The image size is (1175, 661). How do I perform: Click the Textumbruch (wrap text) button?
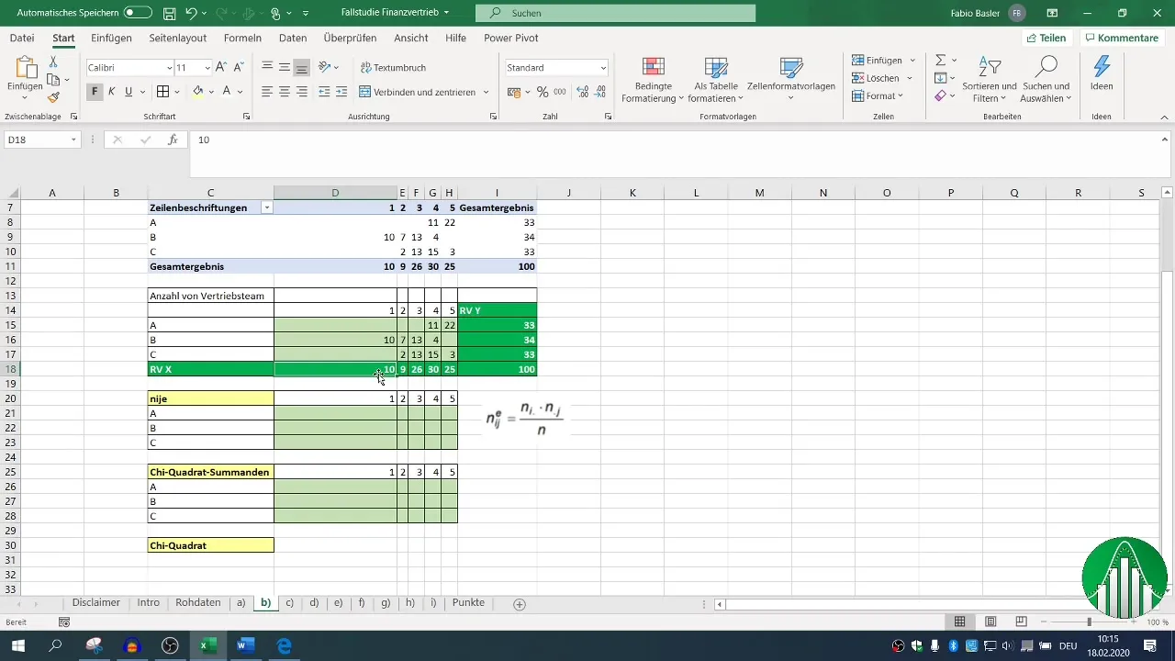[x=392, y=68]
